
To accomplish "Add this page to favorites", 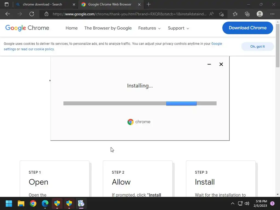I will (221, 14).
